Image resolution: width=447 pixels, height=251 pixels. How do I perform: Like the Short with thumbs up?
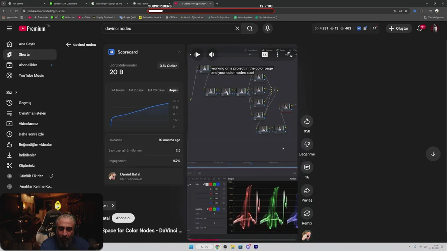[x=307, y=121]
